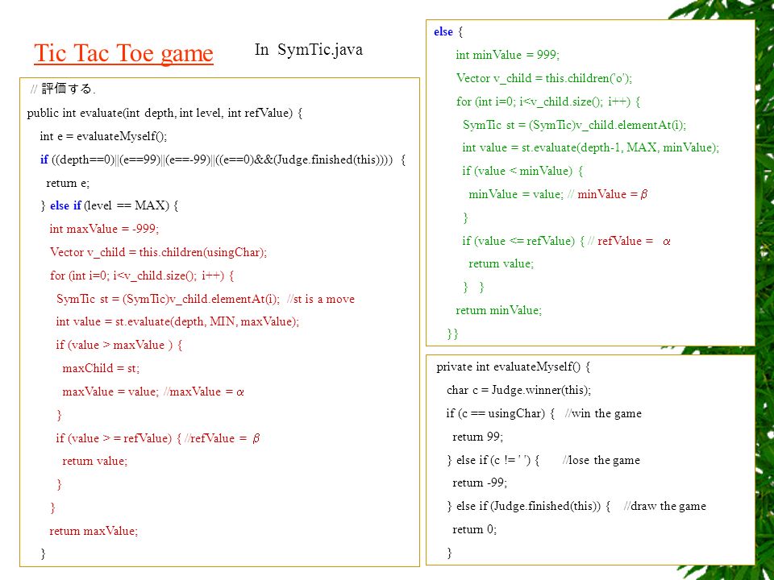Click the 'public int evaluate(int depth...' method signature
This screenshot has width=774, height=580.
point(164,113)
